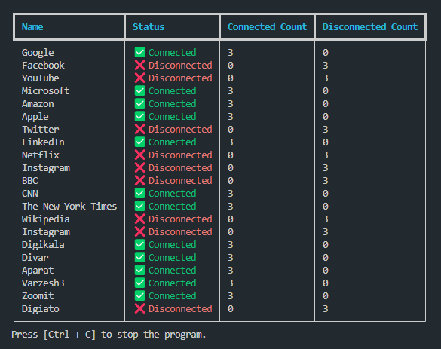Select Wikipedia's disconnected count value 3
The height and width of the screenshot is (349, 441).
tap(326, 219)
